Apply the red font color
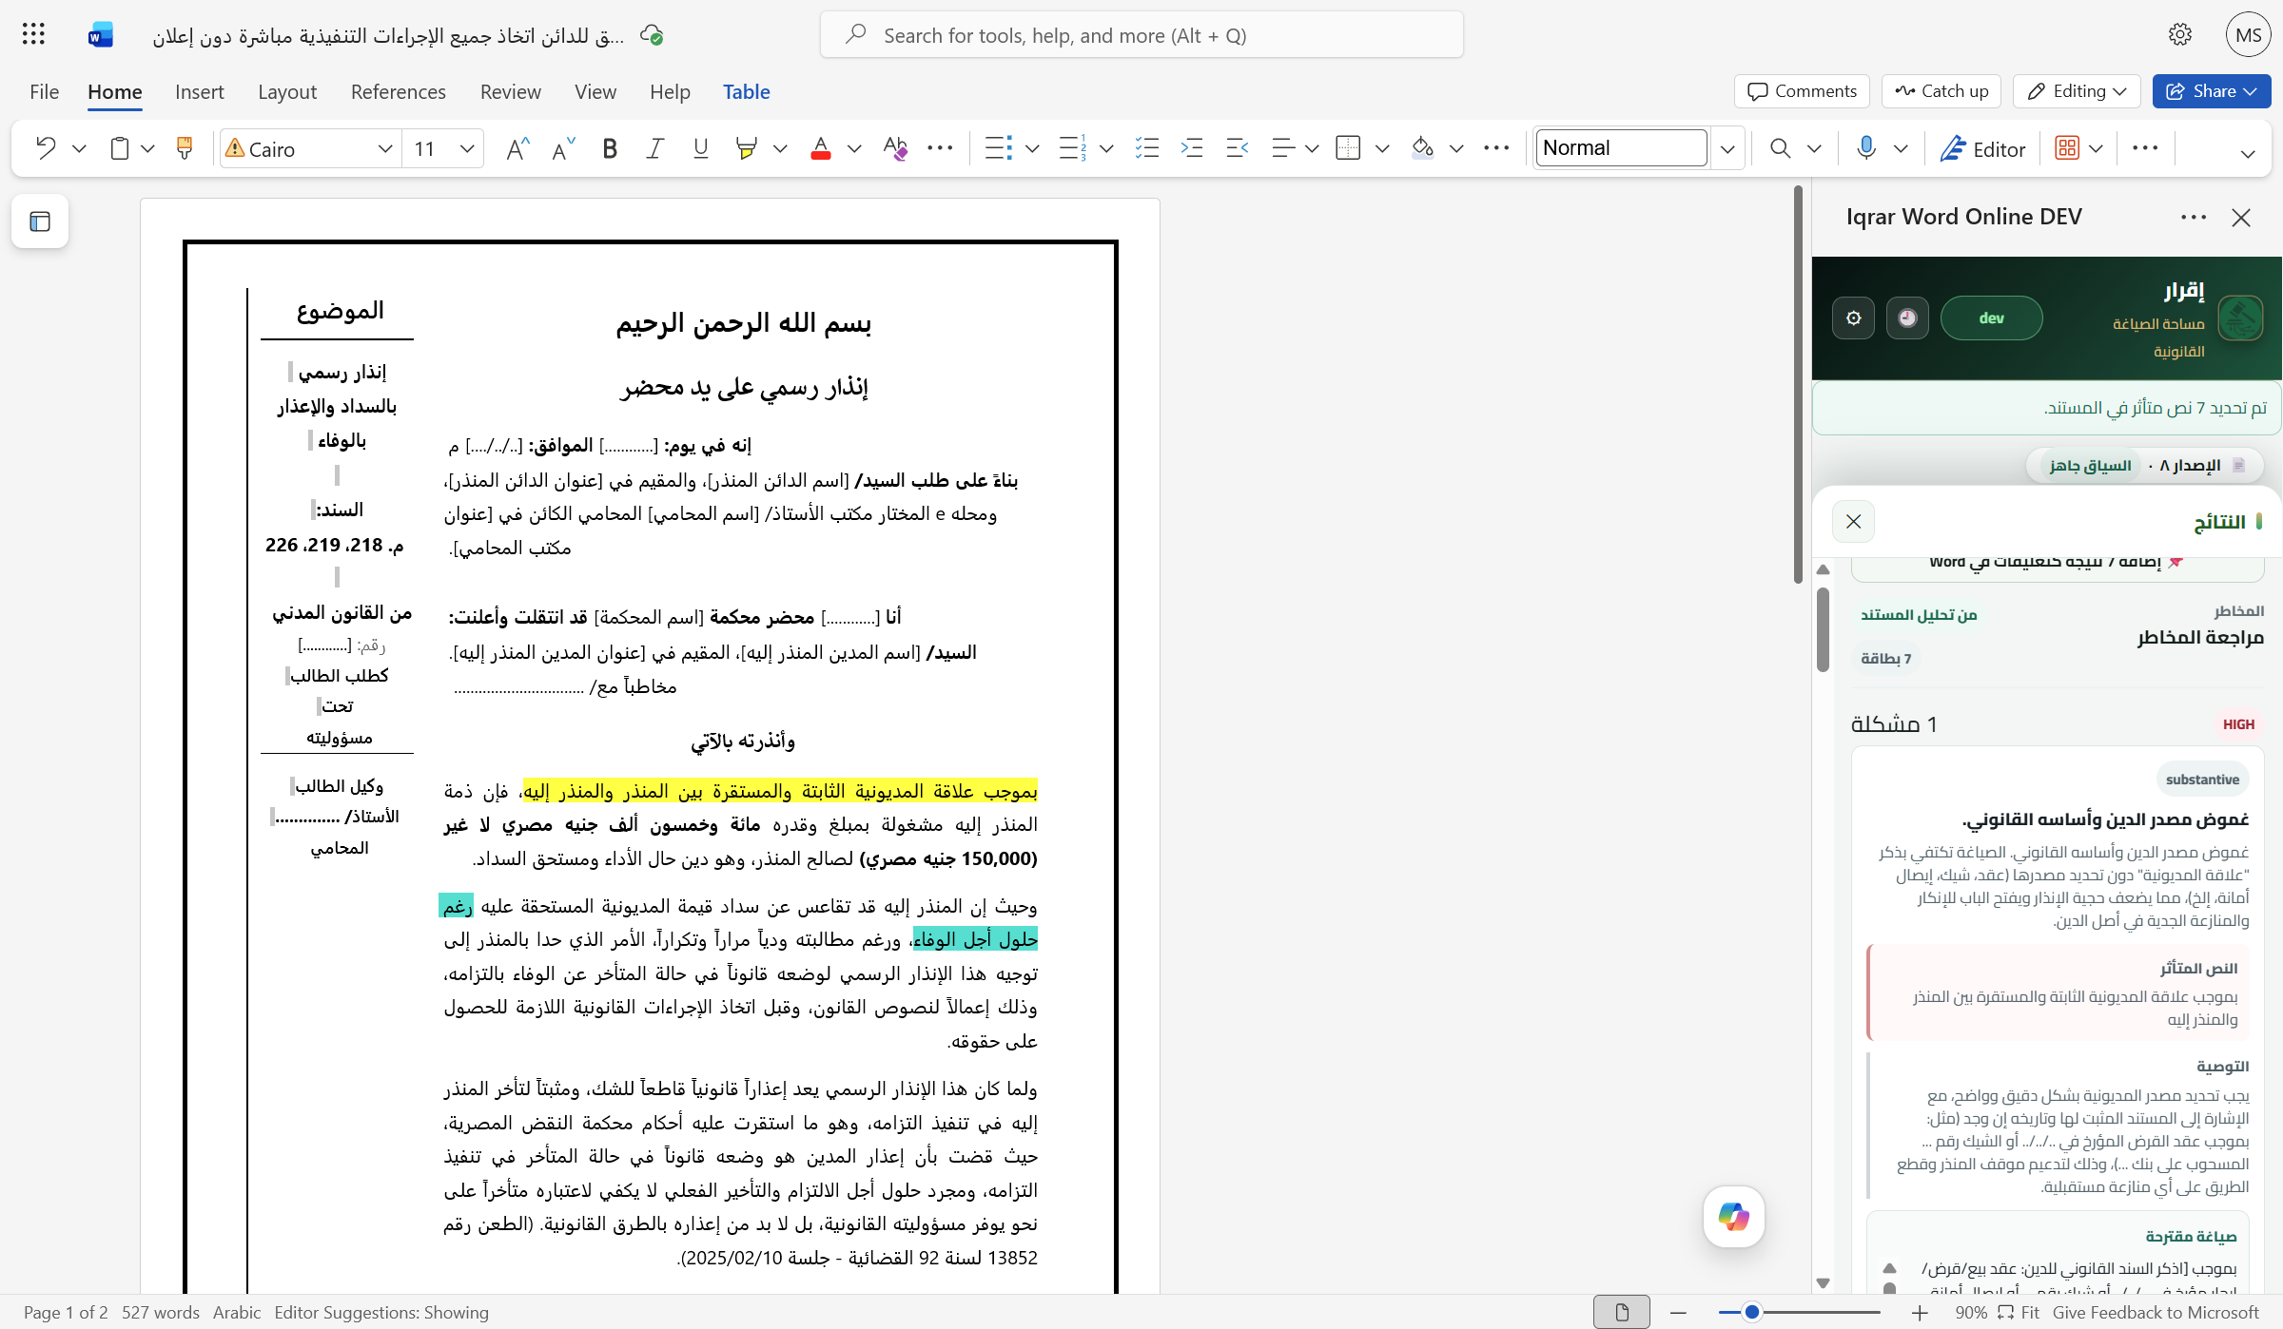2283x1329 pixels. coord(820,148)
